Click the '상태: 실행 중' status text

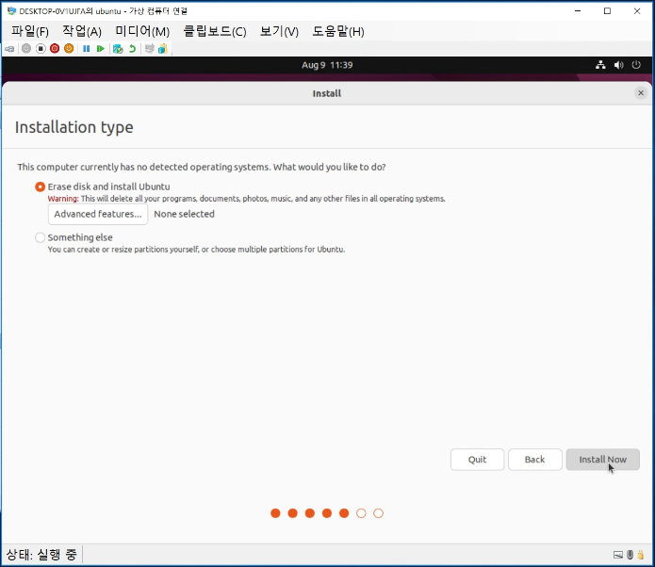[x=41, y=555]
